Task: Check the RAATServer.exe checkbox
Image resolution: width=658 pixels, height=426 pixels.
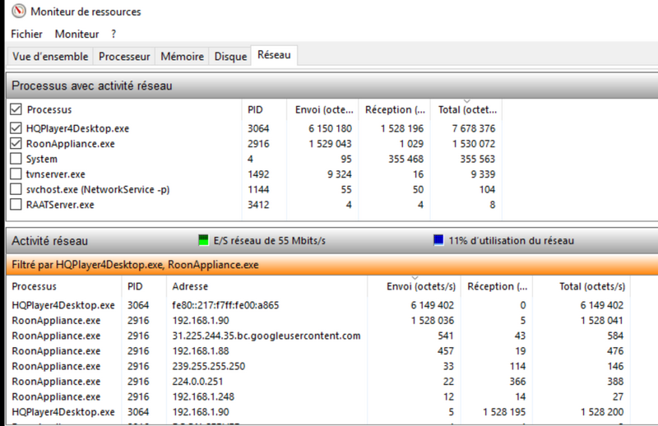Action: [16, 205]
